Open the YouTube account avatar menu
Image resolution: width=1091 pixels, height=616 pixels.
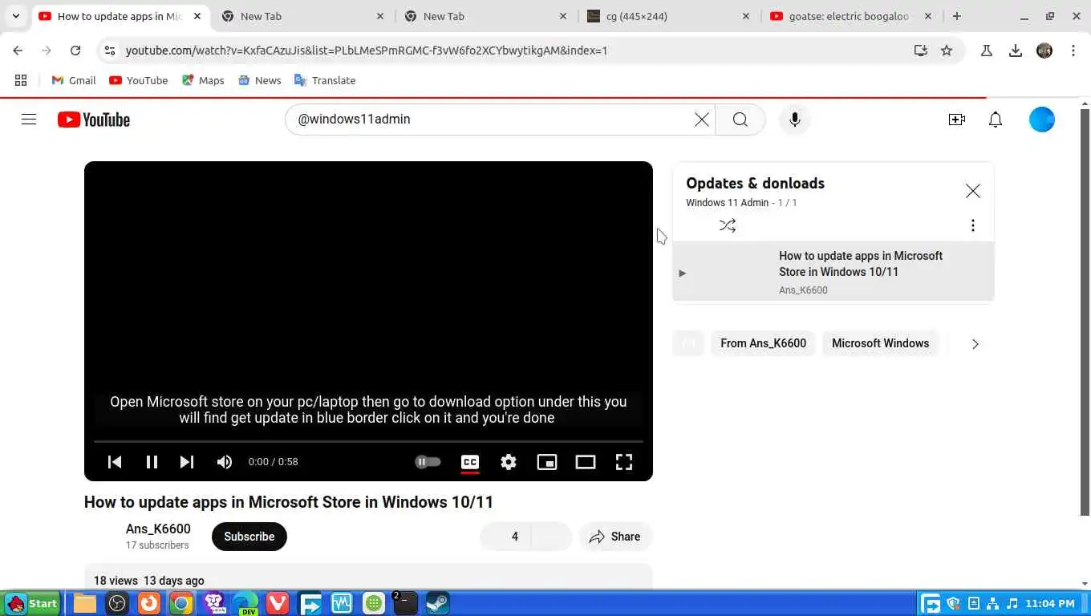click(x=1042, y=120)
